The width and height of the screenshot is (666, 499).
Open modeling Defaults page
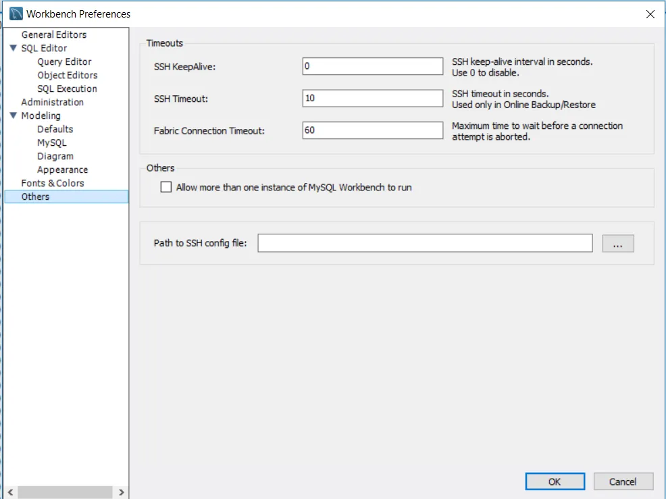click(55, 129)
